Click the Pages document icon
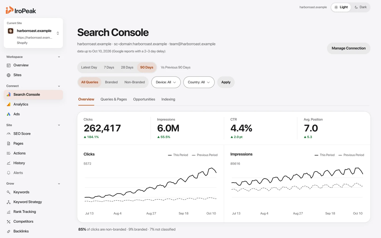The width and height of the screenshot is (381, 238). pos(8,144)
